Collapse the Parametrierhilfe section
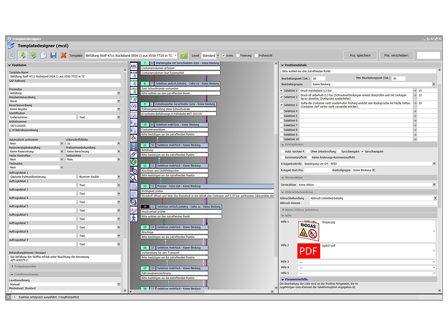This screenshot has height=336, width=448. point(283,280)
